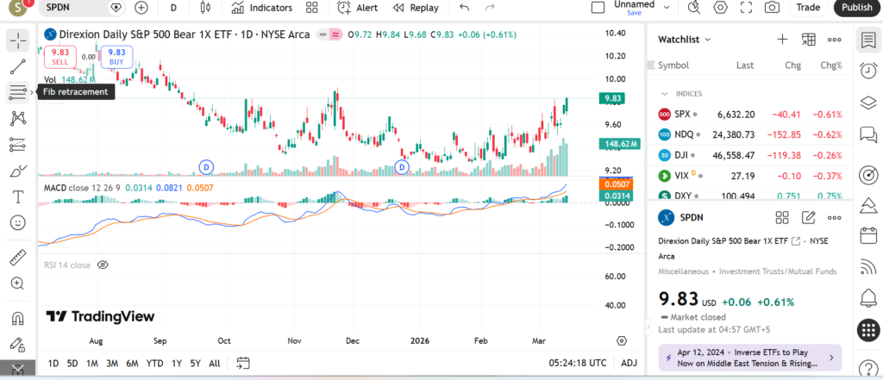Viewport: 883px width, 380px height.
Task: Select the Fib retracement tool
Action: pos(17,92)
